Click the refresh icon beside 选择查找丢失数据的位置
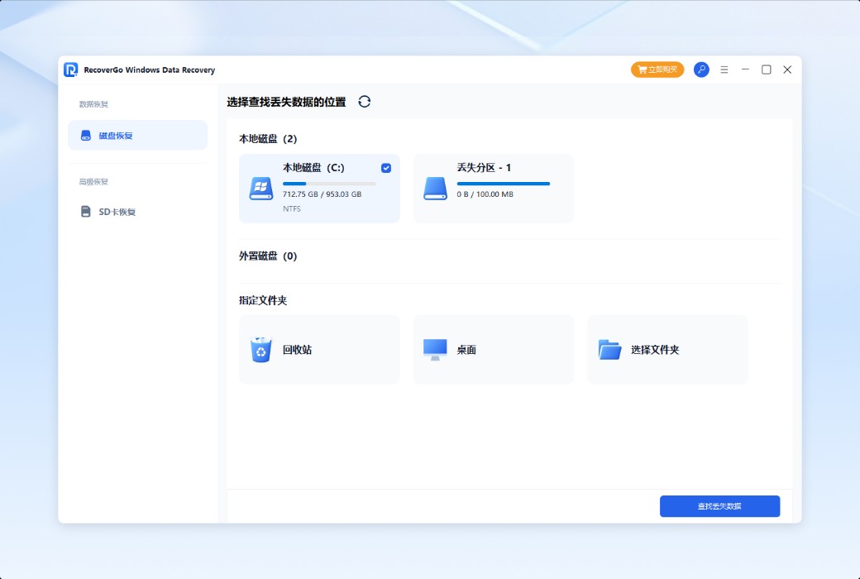Viewport: 860px width, 579px height. coord(364,101)
